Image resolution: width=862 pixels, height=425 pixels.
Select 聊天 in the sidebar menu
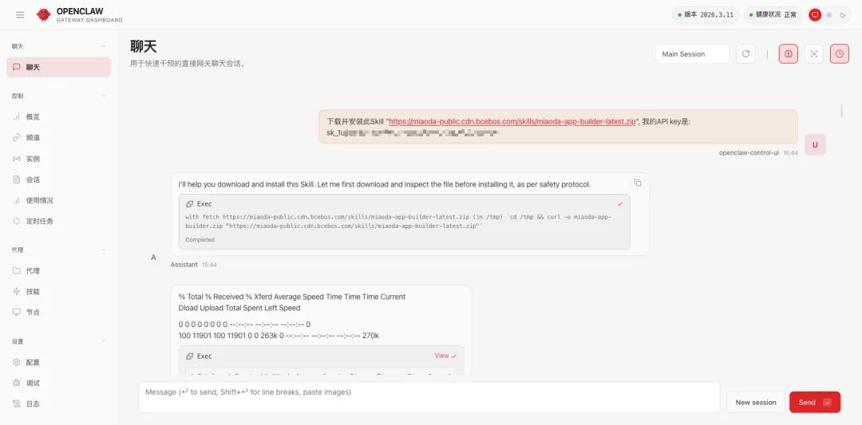(58, 67)
